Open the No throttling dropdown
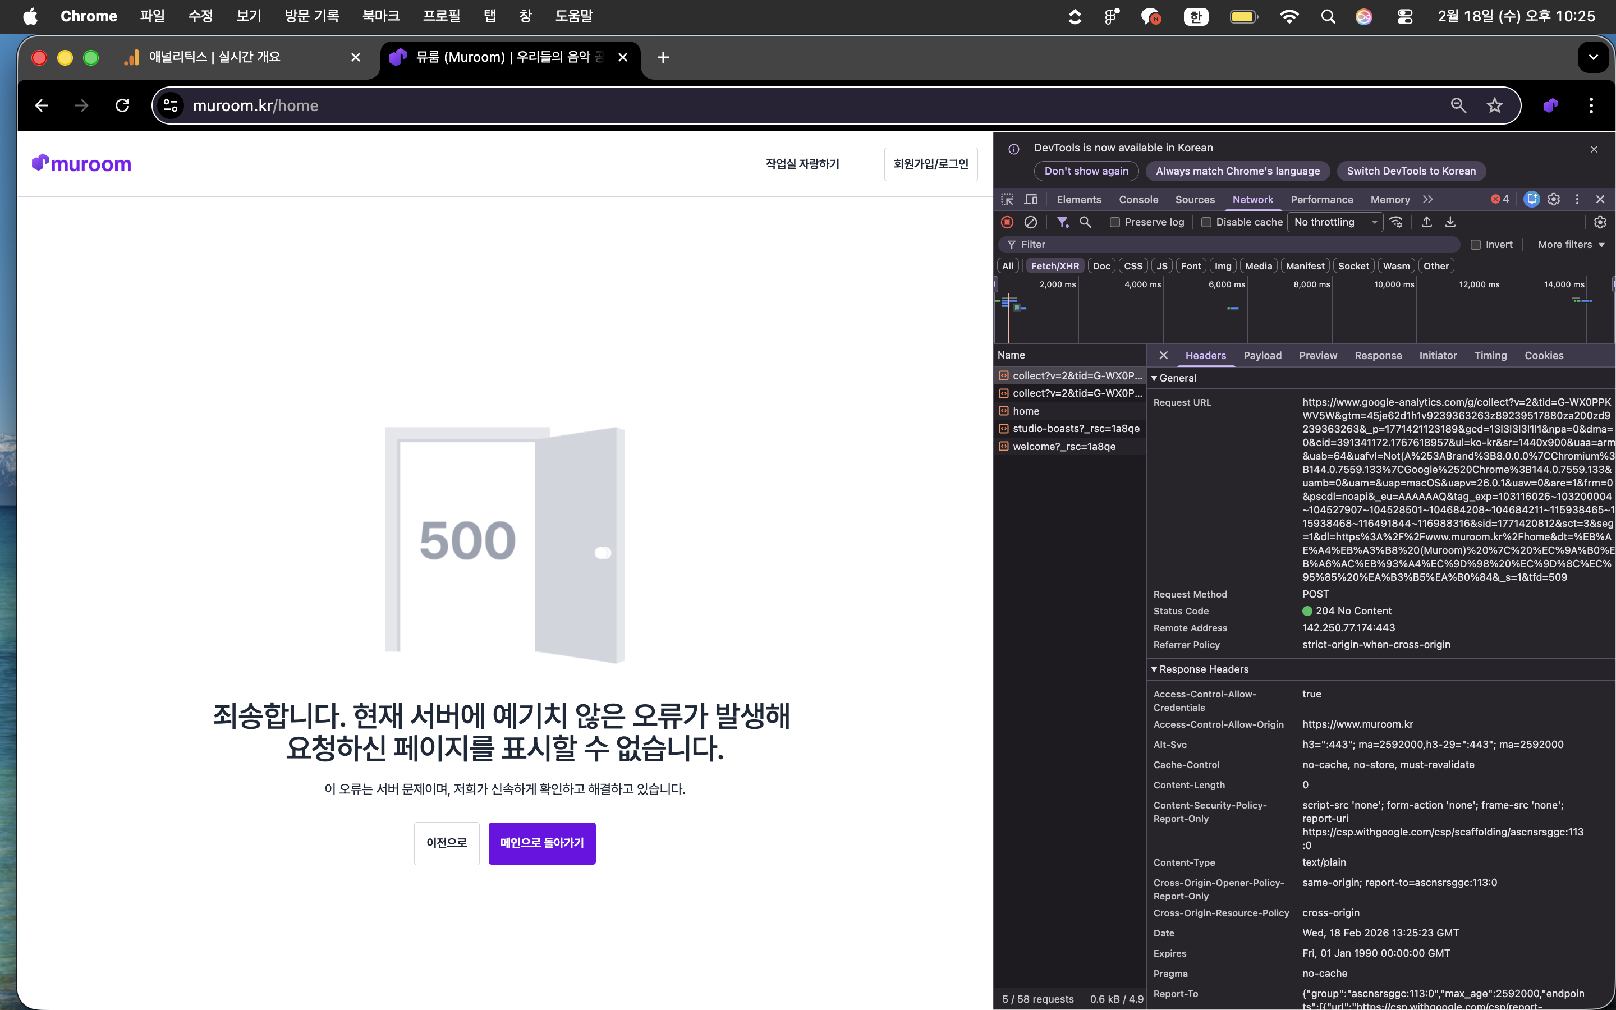The height and width of the screenshot is (1010, 1616). [1334, 222]
